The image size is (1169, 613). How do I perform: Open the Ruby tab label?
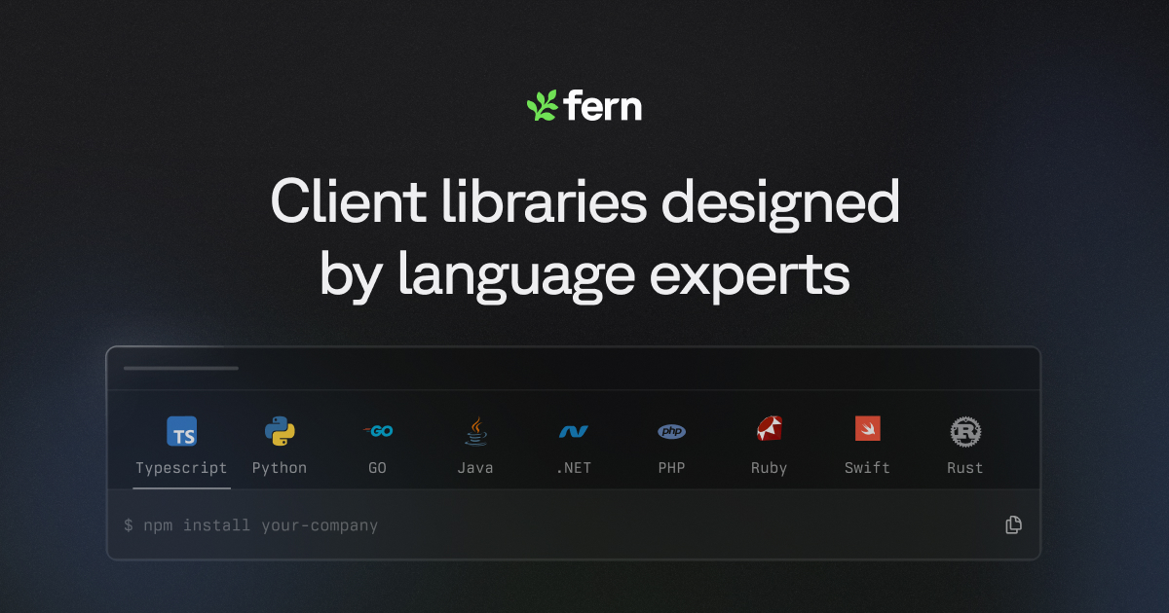pos(769,468)
